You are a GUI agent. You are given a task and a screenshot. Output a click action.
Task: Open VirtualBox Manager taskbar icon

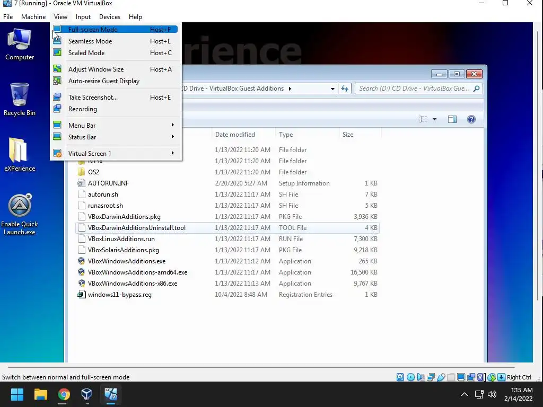pos(86,394)
